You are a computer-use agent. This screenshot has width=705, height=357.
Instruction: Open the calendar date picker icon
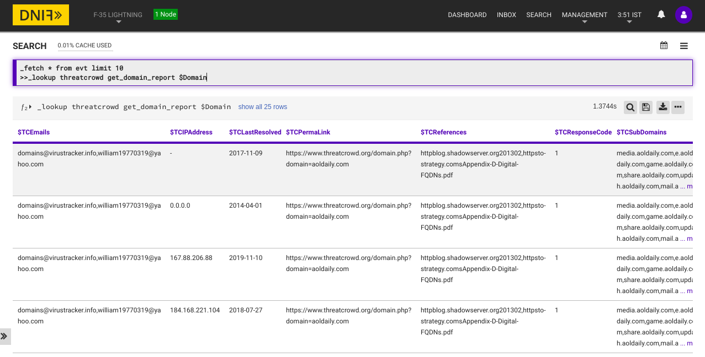pyautogui.click(x=664, y=46)
